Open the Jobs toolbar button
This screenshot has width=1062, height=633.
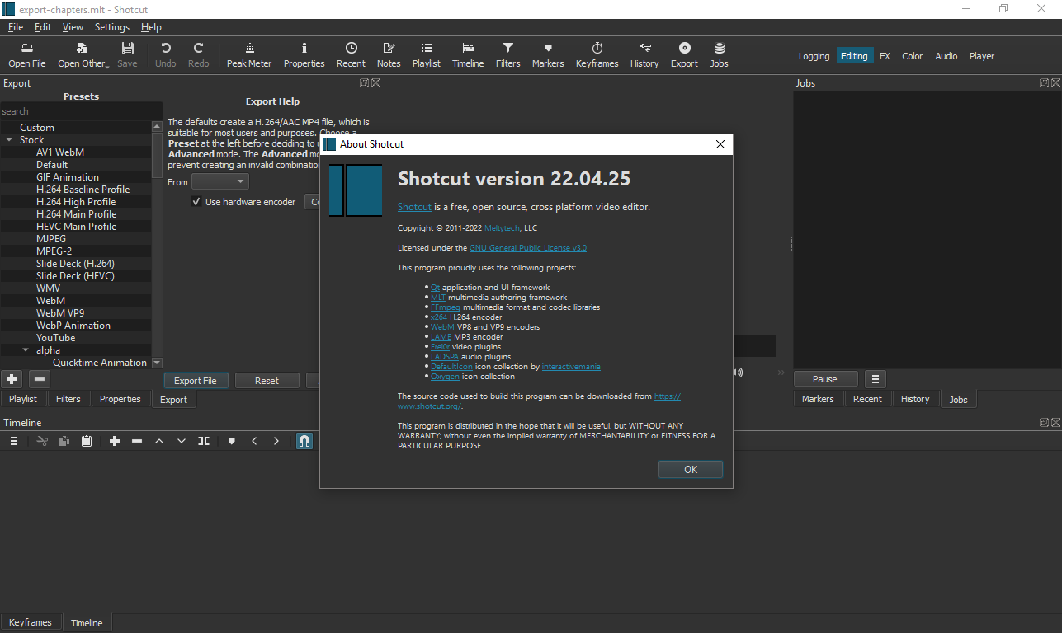[x=720, y=54]
